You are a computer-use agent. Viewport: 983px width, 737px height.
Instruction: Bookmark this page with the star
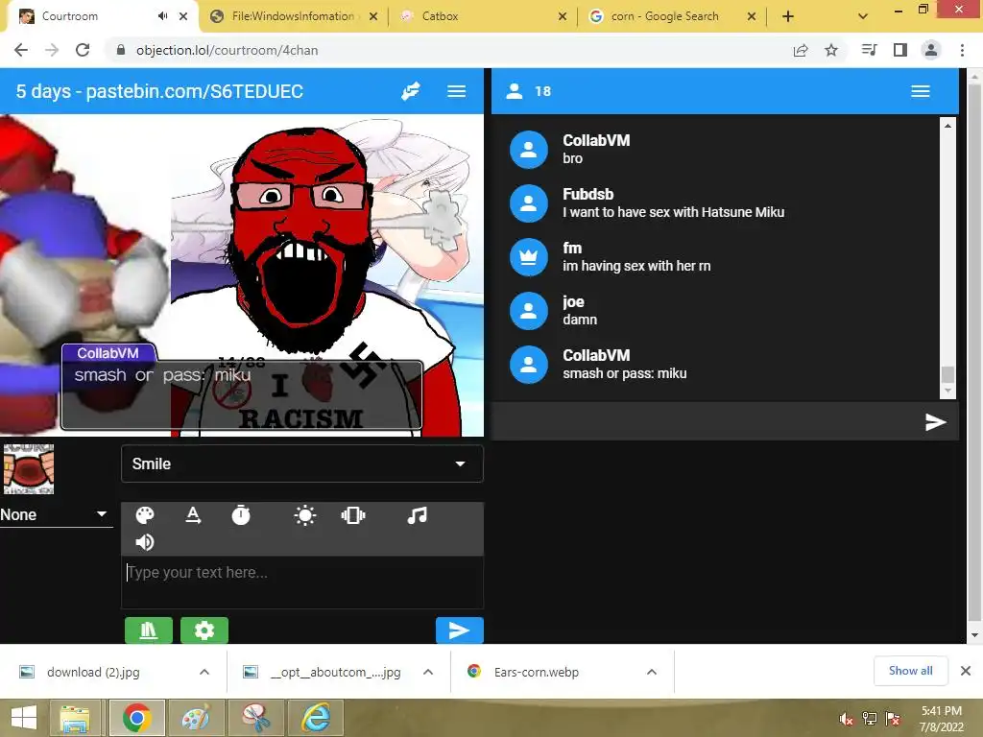pos(831,50)
